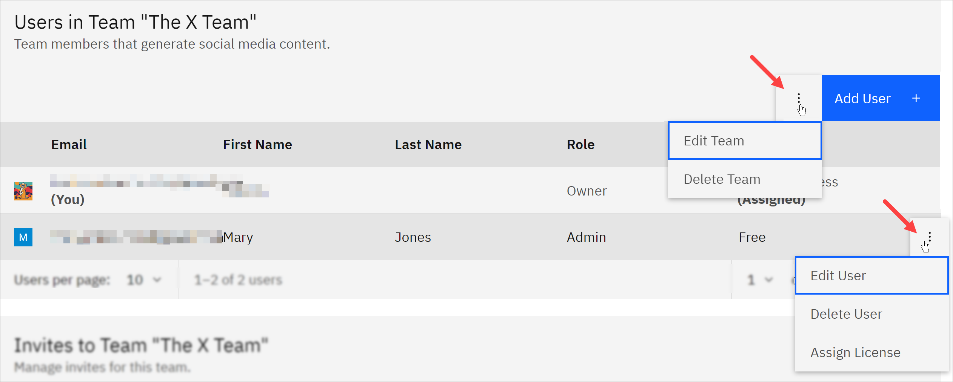Expand the Users per page dropdown
953x382 pixels.
143,280
